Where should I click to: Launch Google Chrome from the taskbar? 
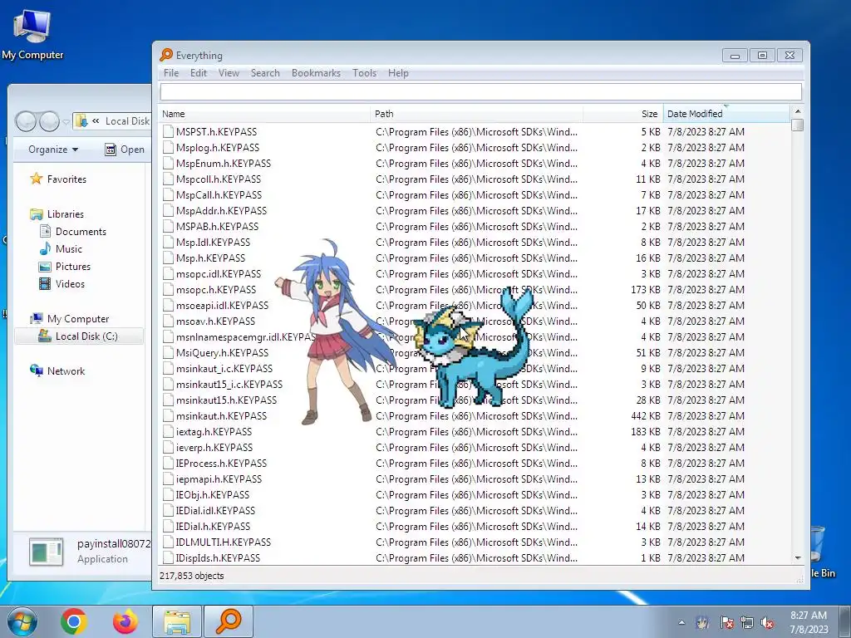point(74,621)
